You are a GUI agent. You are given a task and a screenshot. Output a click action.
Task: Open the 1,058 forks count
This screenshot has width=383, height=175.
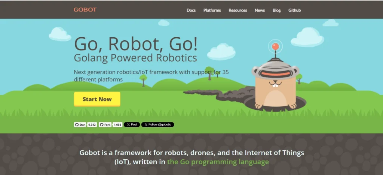[x=117, y=125]
